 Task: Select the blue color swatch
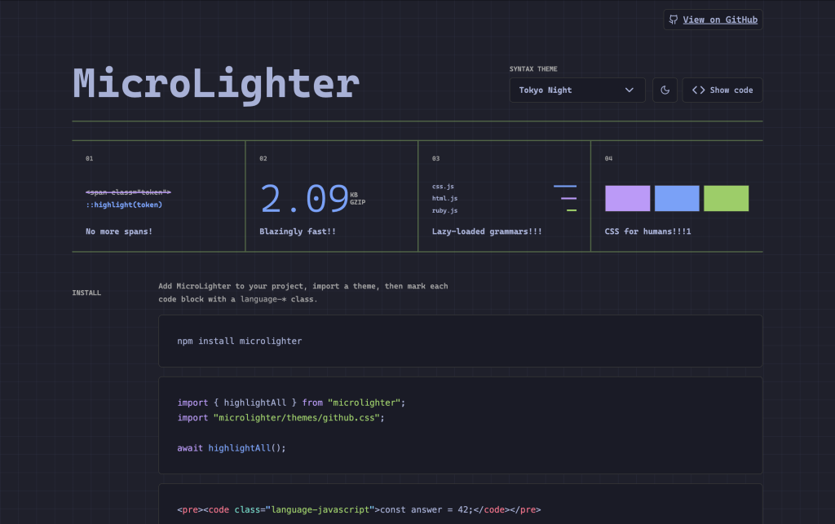676,198
